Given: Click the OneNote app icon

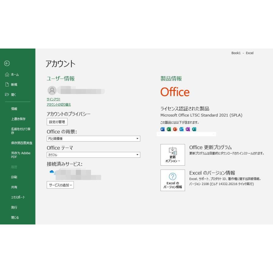Looking at the screenshot, I should pos(188,129).
